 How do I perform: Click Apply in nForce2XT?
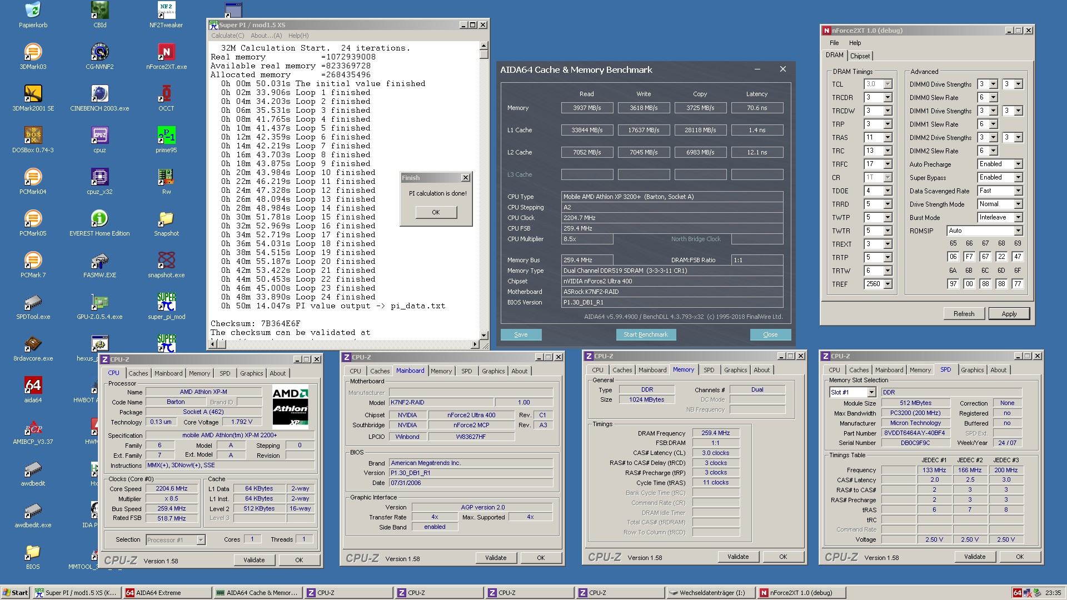(x=1009, y=314)
